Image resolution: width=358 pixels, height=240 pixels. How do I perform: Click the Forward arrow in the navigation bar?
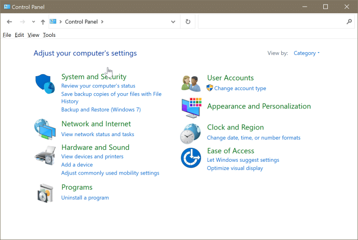[x=23, y=21]
